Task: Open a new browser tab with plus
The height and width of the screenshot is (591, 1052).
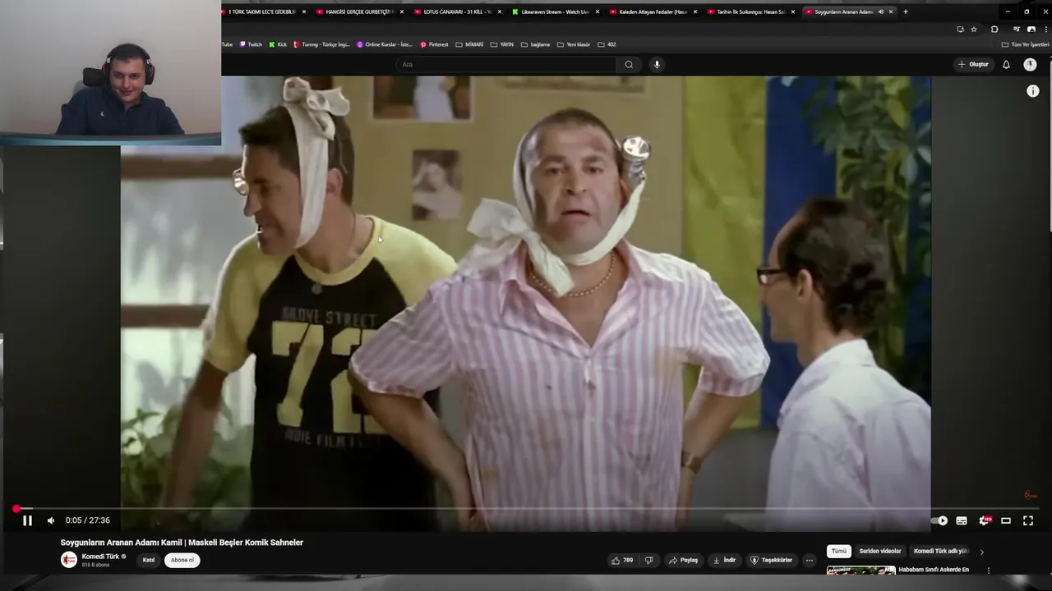Action: 906,11
